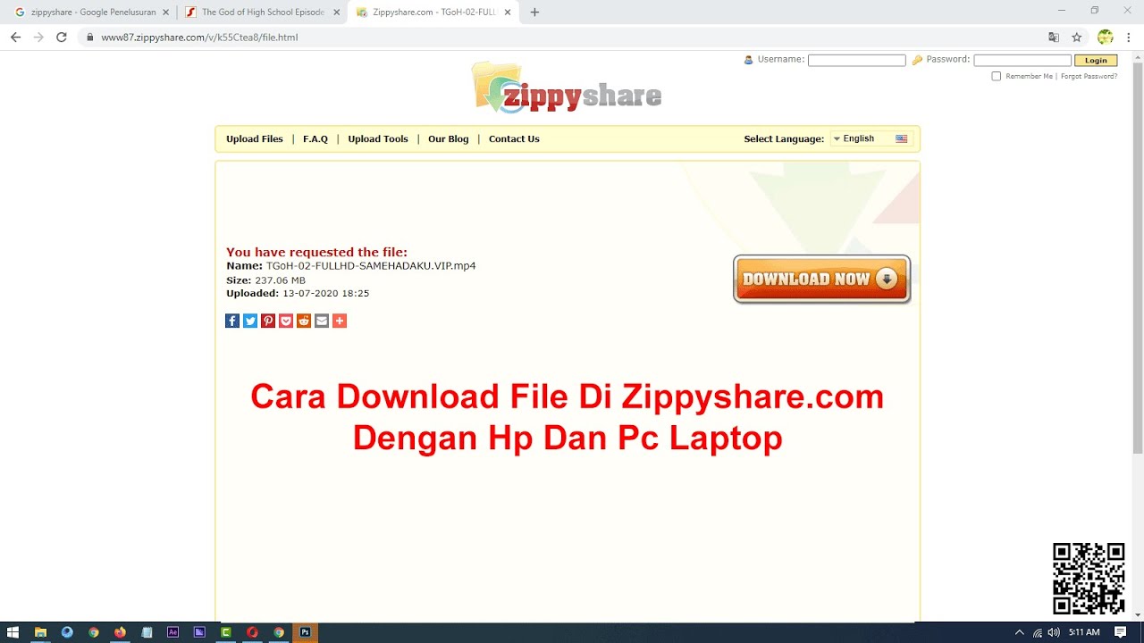Screen dimensions: 1144x643
Task: Share the file on Pinterest
Action: 268,321
